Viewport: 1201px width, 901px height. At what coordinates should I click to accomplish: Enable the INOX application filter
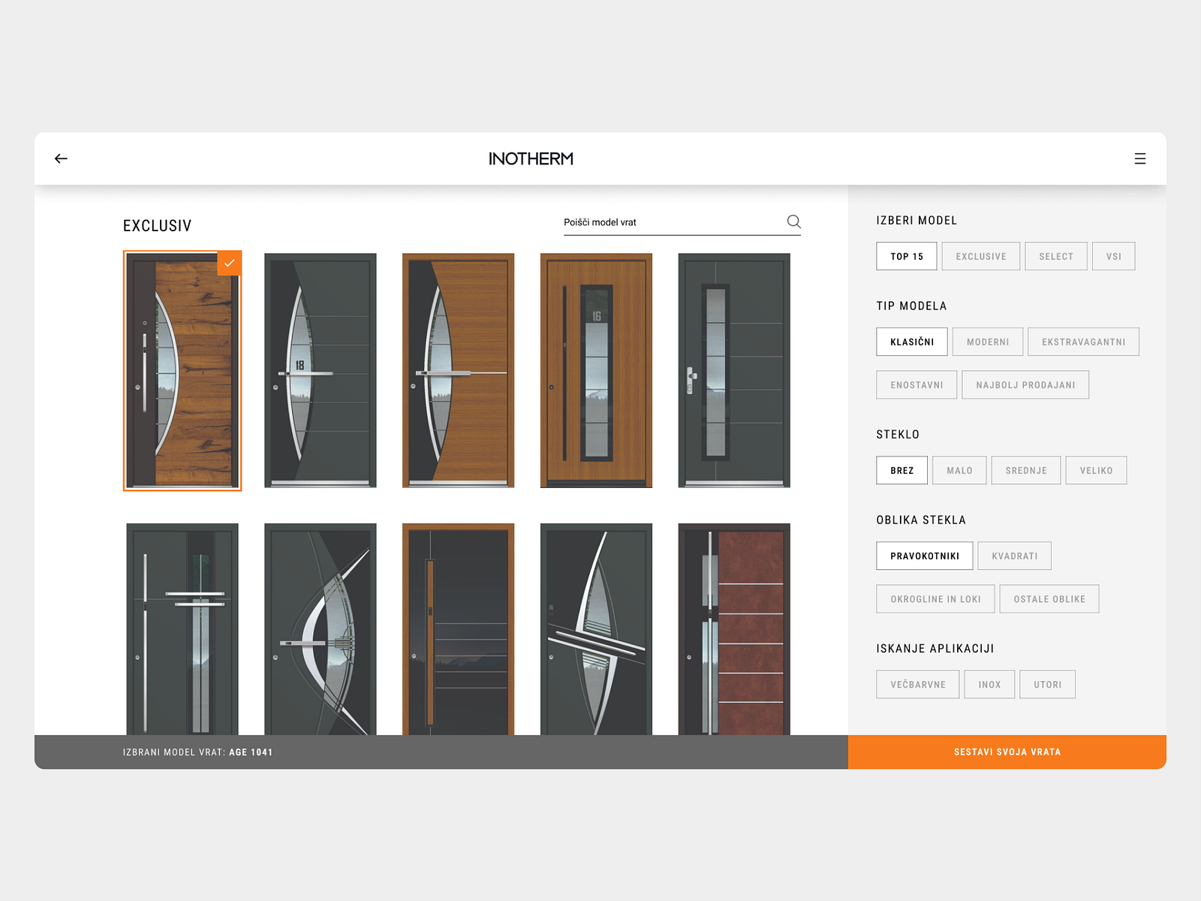pos(989,684)
